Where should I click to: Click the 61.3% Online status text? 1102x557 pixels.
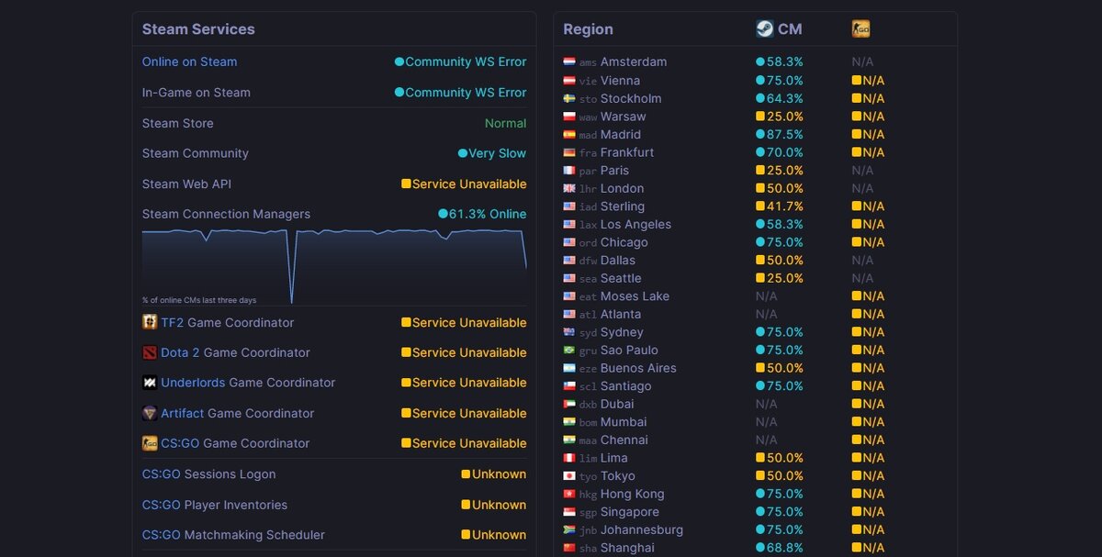487,214
